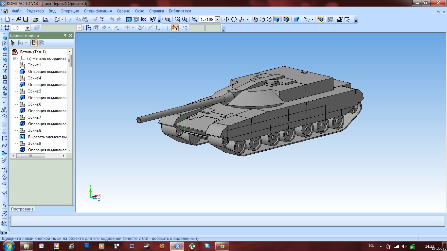
Task: Open the view orientation dropdown arrow
Action: tap(247, 19)
